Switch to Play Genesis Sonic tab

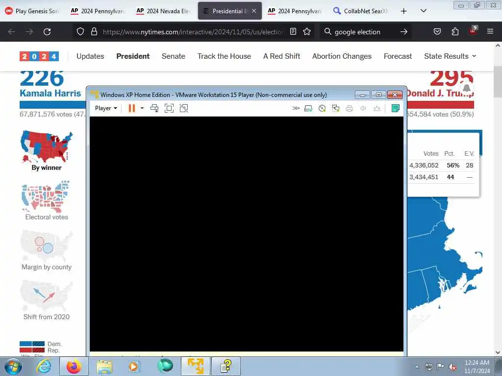coord(32,11)
